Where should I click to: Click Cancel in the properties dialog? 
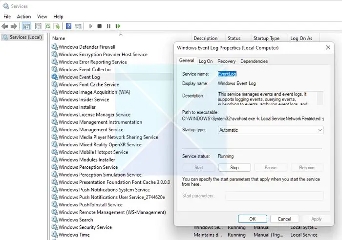click(x=284, y=219)
